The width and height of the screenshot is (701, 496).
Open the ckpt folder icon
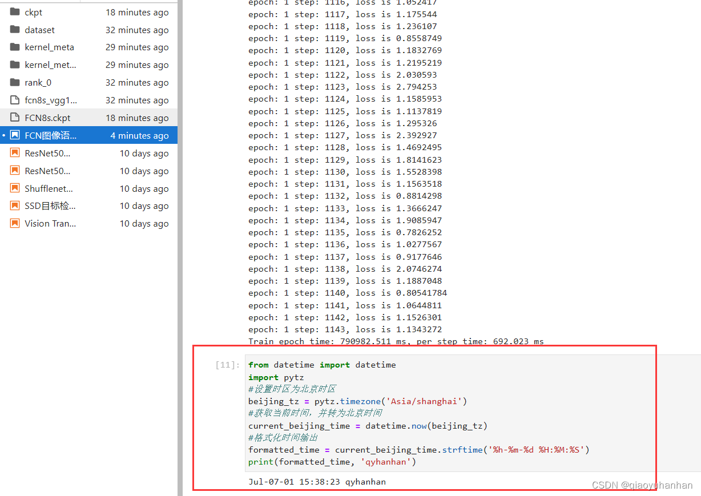click(x=15, y=12)
